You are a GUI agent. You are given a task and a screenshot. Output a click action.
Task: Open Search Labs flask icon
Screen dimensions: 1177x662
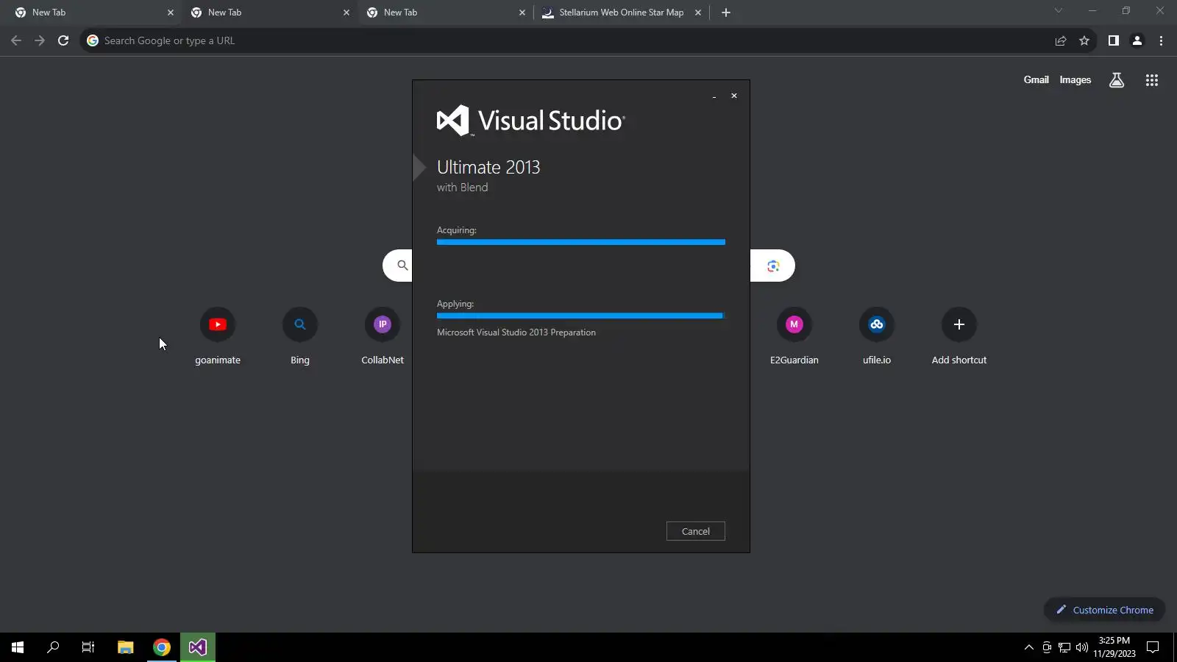[1117, 80]
